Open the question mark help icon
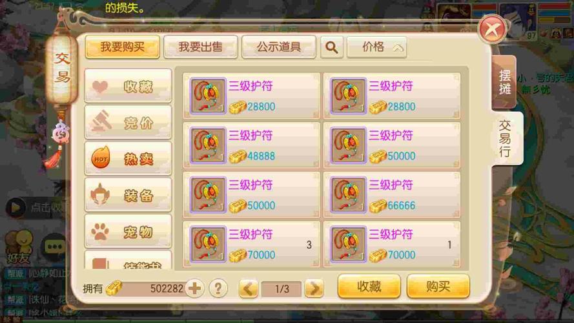The height and width of the screenshot is (323, 574). coord(218,288)
